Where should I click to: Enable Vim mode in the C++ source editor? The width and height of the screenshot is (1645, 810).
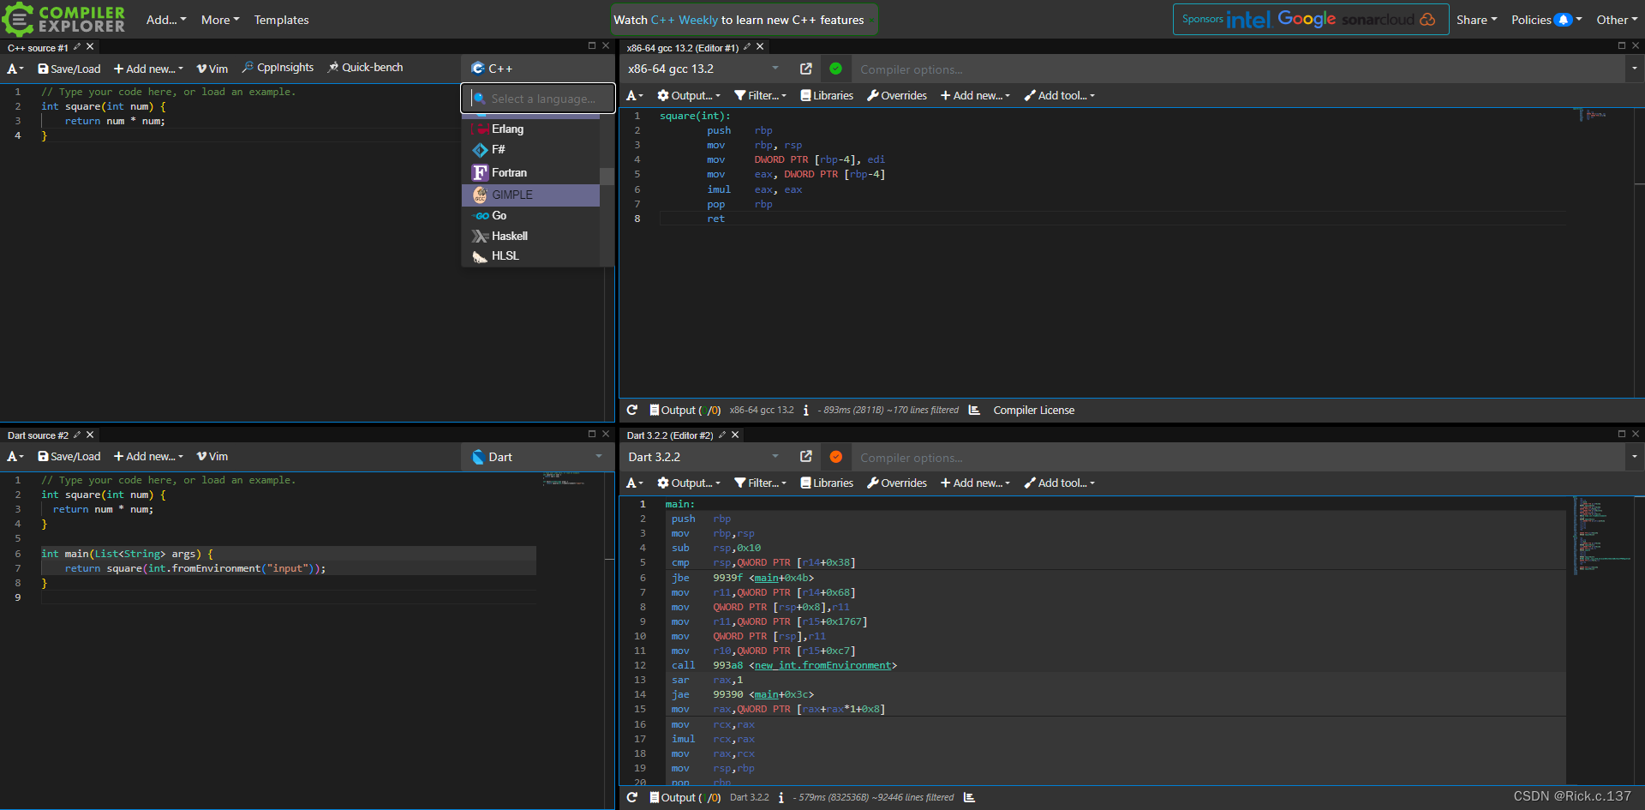(x=212, y=68)
